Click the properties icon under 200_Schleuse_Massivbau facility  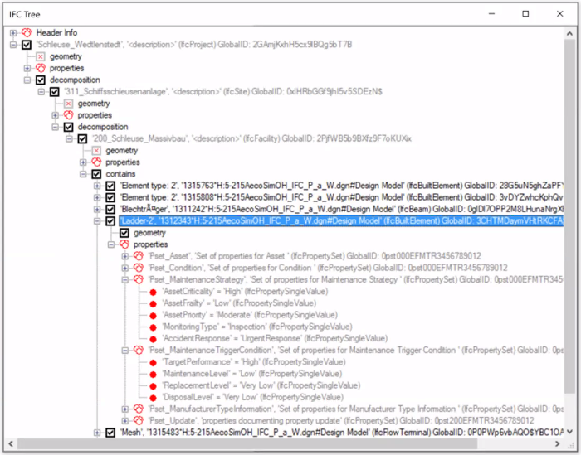[96, 162]
